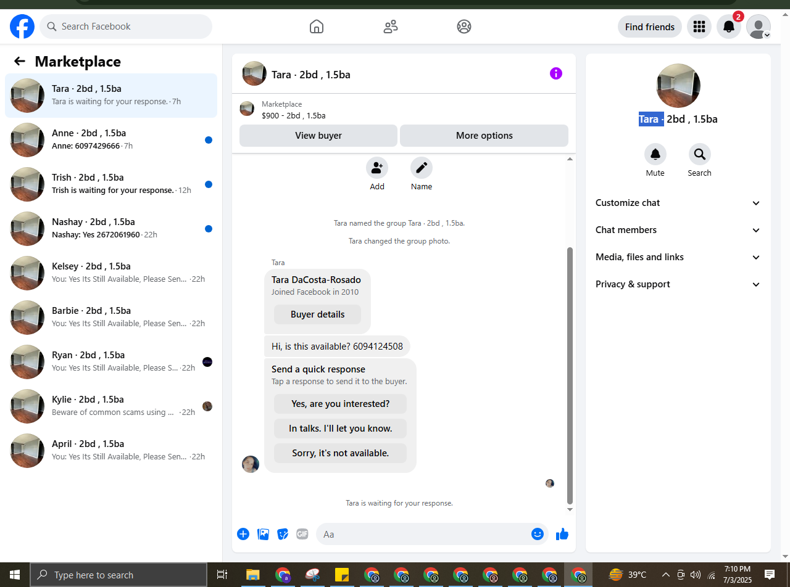790x587 pixels.
Task: Open more actions plus icon in composer
Action: point(243,534)
